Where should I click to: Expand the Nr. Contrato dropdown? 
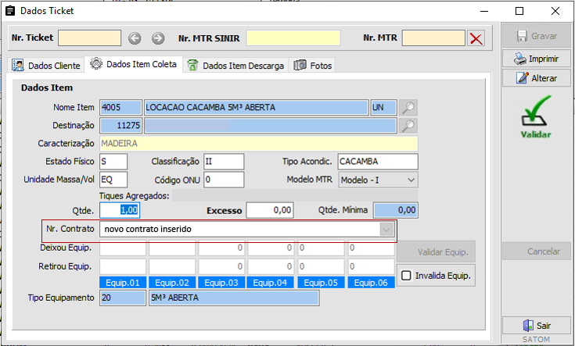point(386,230)
